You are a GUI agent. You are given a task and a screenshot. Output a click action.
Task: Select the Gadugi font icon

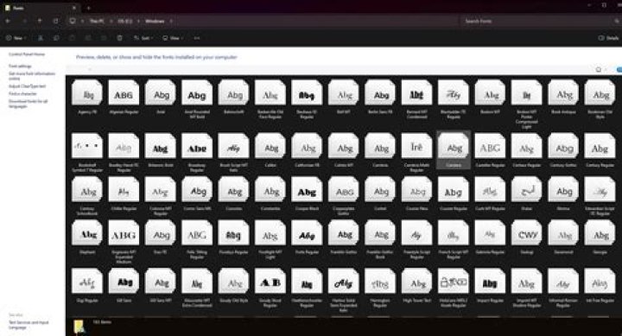click(x=526, y=233)
